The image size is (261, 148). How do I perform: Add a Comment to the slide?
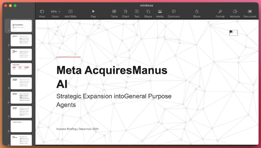[x=174, y=11]
